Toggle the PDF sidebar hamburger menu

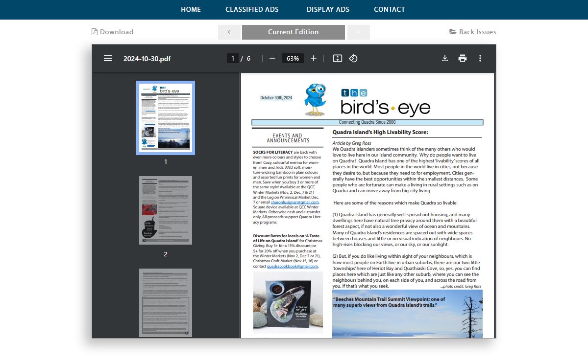click(x=108, y=58)
